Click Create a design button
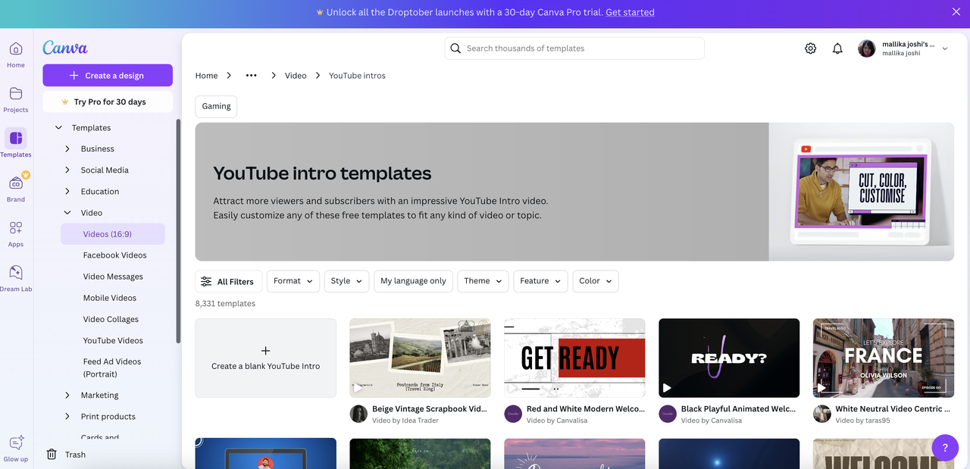 [108, 76]
